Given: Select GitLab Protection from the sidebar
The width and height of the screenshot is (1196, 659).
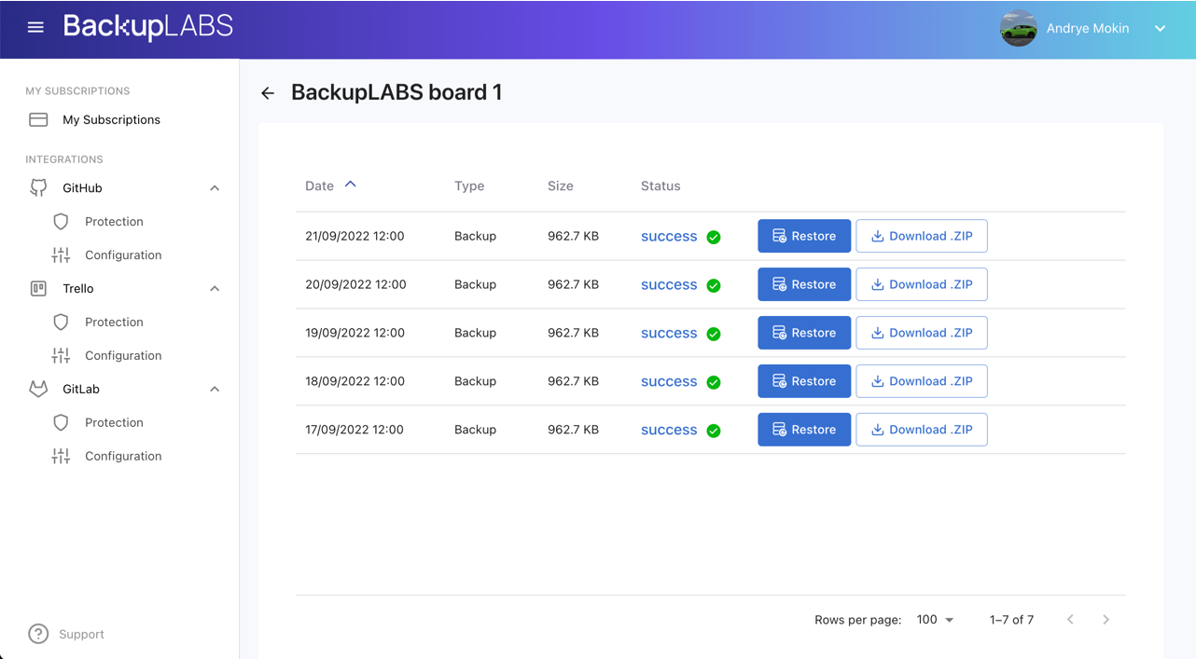Looking at the screenshot, I should point(114,422).
